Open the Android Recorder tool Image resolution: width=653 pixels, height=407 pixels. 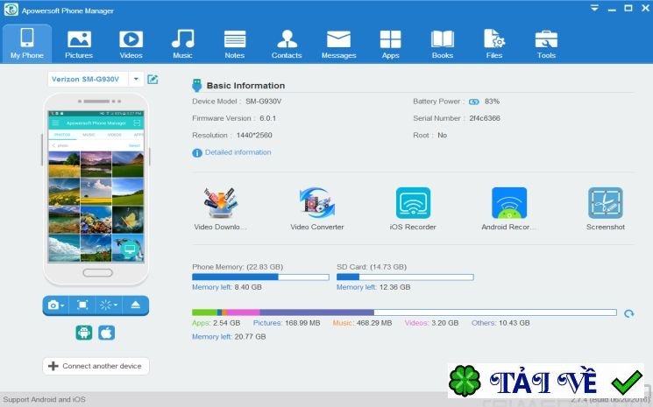[509, 208]
